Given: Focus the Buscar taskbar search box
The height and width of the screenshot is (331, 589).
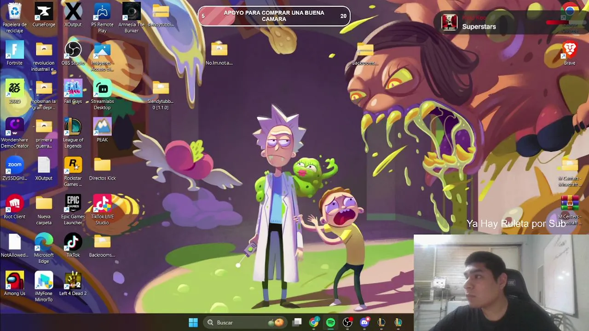Looking at the screenshot, I should click(245, 323).
